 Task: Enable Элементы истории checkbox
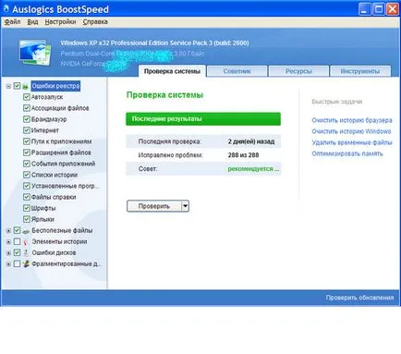[x=18, y=241]
